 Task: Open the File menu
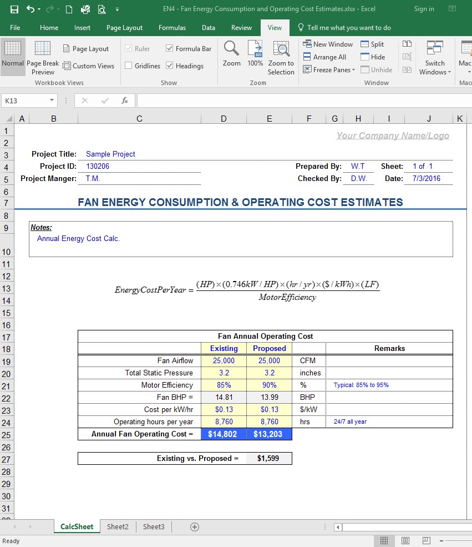click(x=15, y=28)
